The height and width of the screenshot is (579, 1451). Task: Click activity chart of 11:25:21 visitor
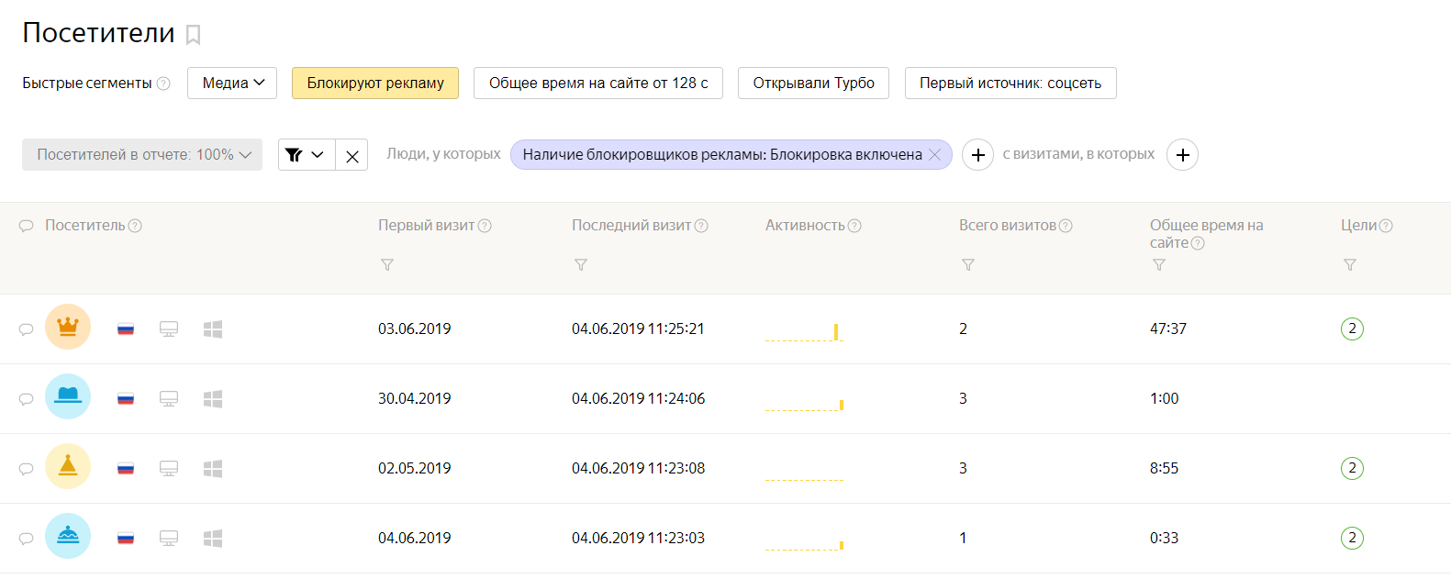pos(804,331)
